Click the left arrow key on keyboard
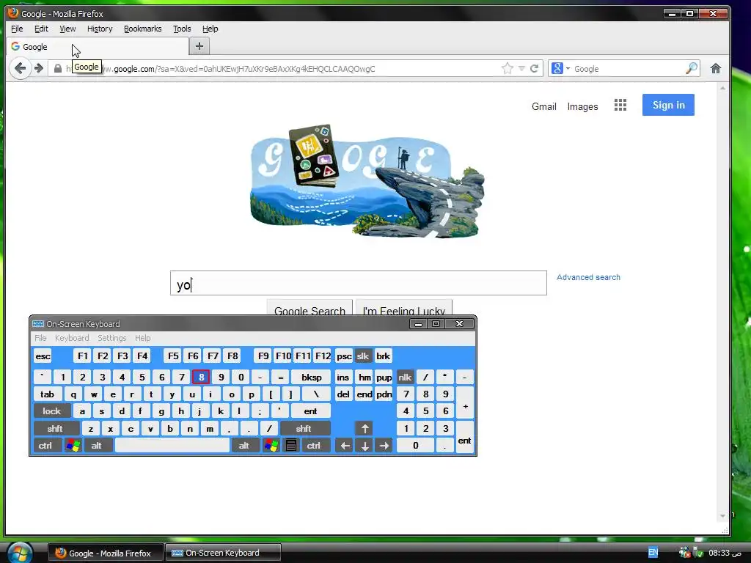Screen dimensions: 751x563 345,446
